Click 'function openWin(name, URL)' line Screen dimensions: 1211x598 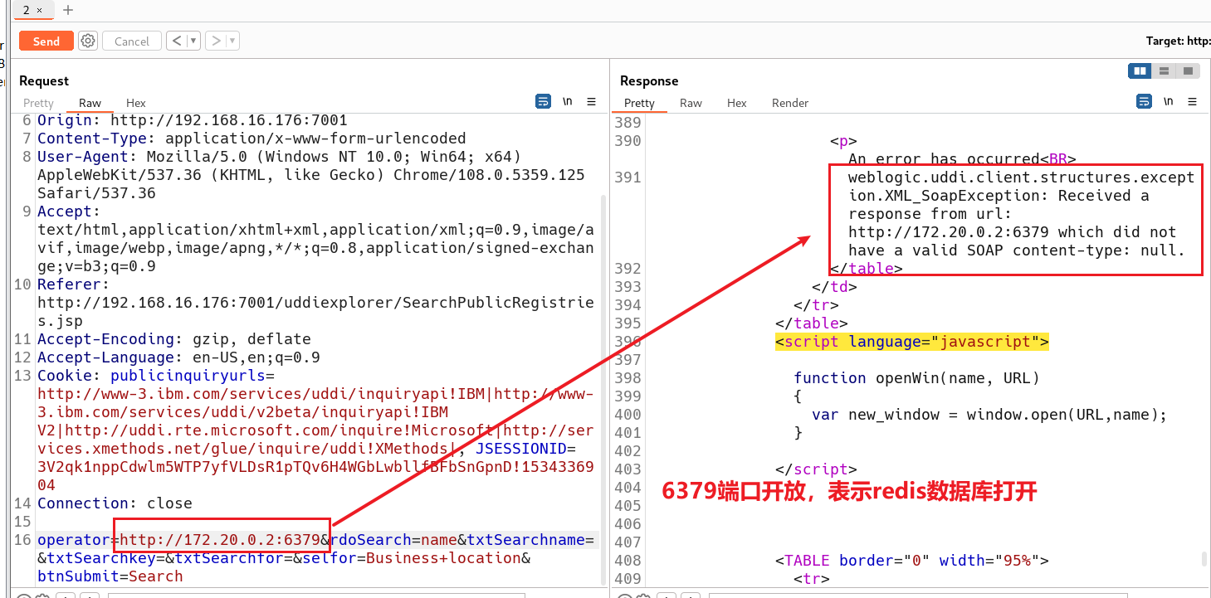916,378
